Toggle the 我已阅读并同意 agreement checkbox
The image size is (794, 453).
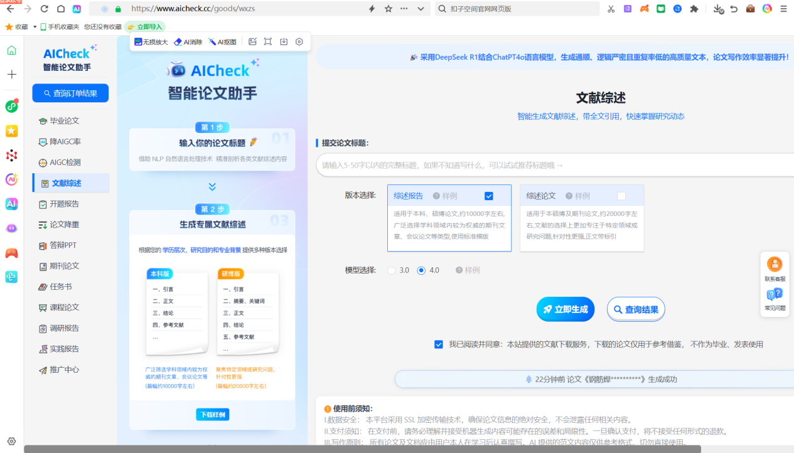coord(439,344)
